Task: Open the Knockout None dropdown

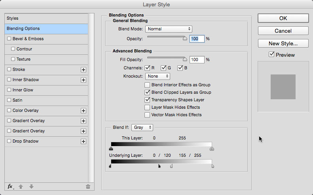Action: pos(158,76)
